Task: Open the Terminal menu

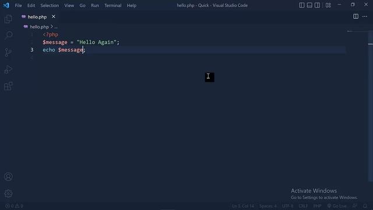Action: [112, 5]
